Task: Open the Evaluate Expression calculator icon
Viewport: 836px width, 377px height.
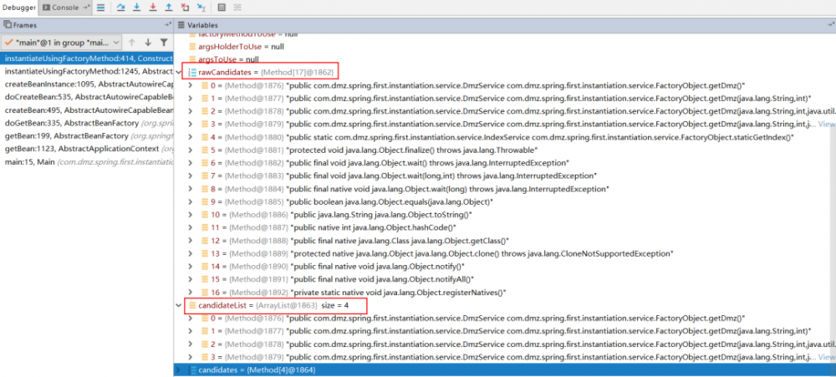Action: click(x=222, y=8)
